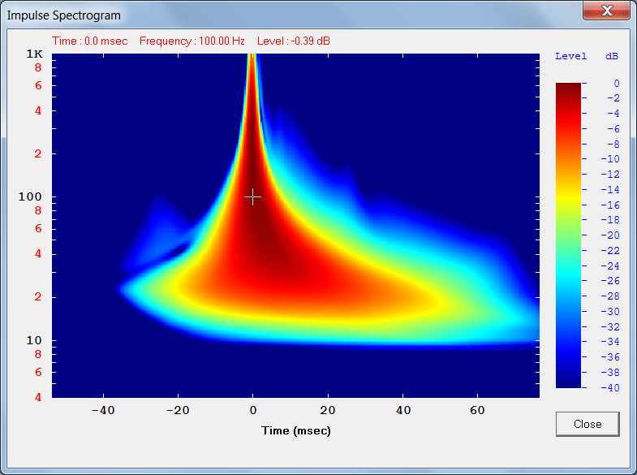Click the 'Frequency : 100.00 Hz' readout
637x475 pixels.
click(192, 41)
